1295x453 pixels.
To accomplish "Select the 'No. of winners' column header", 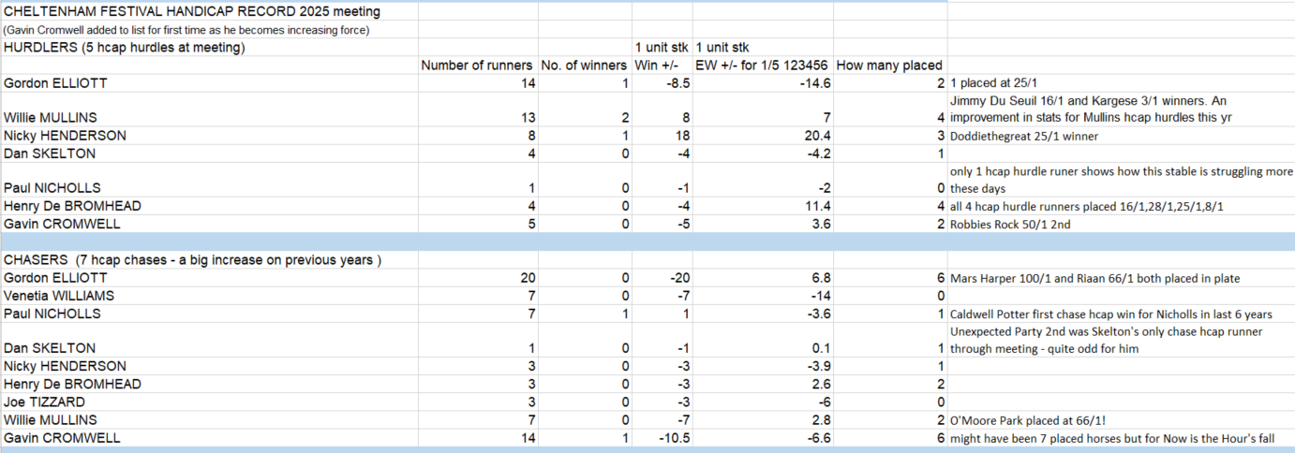I will (x=583, y=66).
